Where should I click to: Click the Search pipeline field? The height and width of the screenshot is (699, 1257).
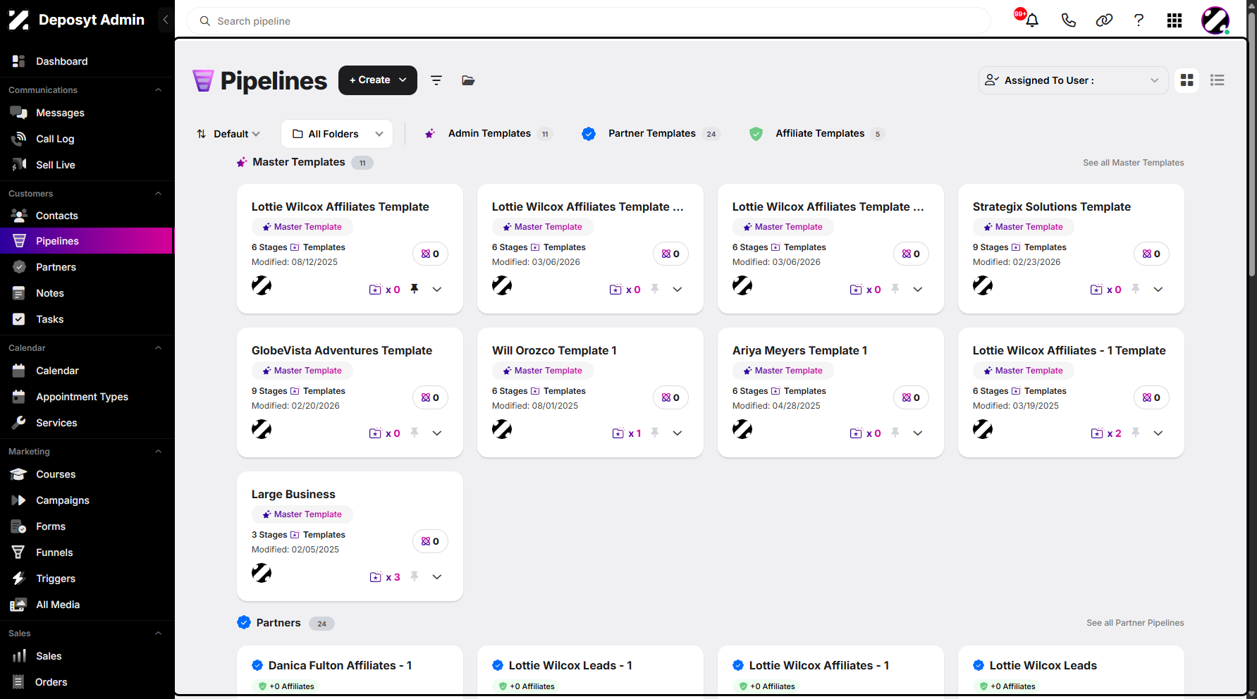(589, 21)
